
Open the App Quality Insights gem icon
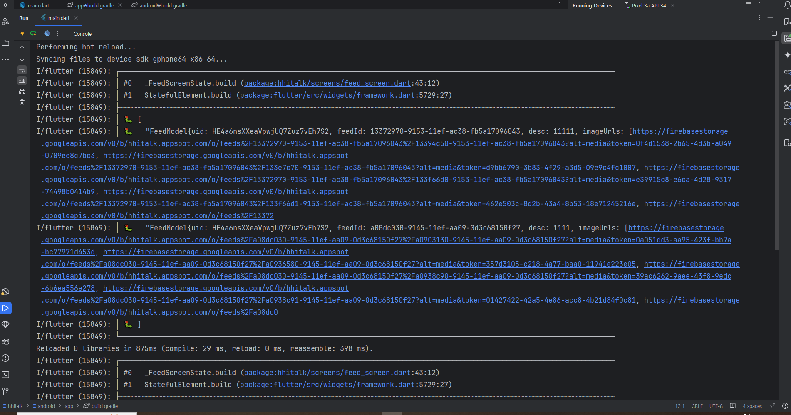coord(5,325)
